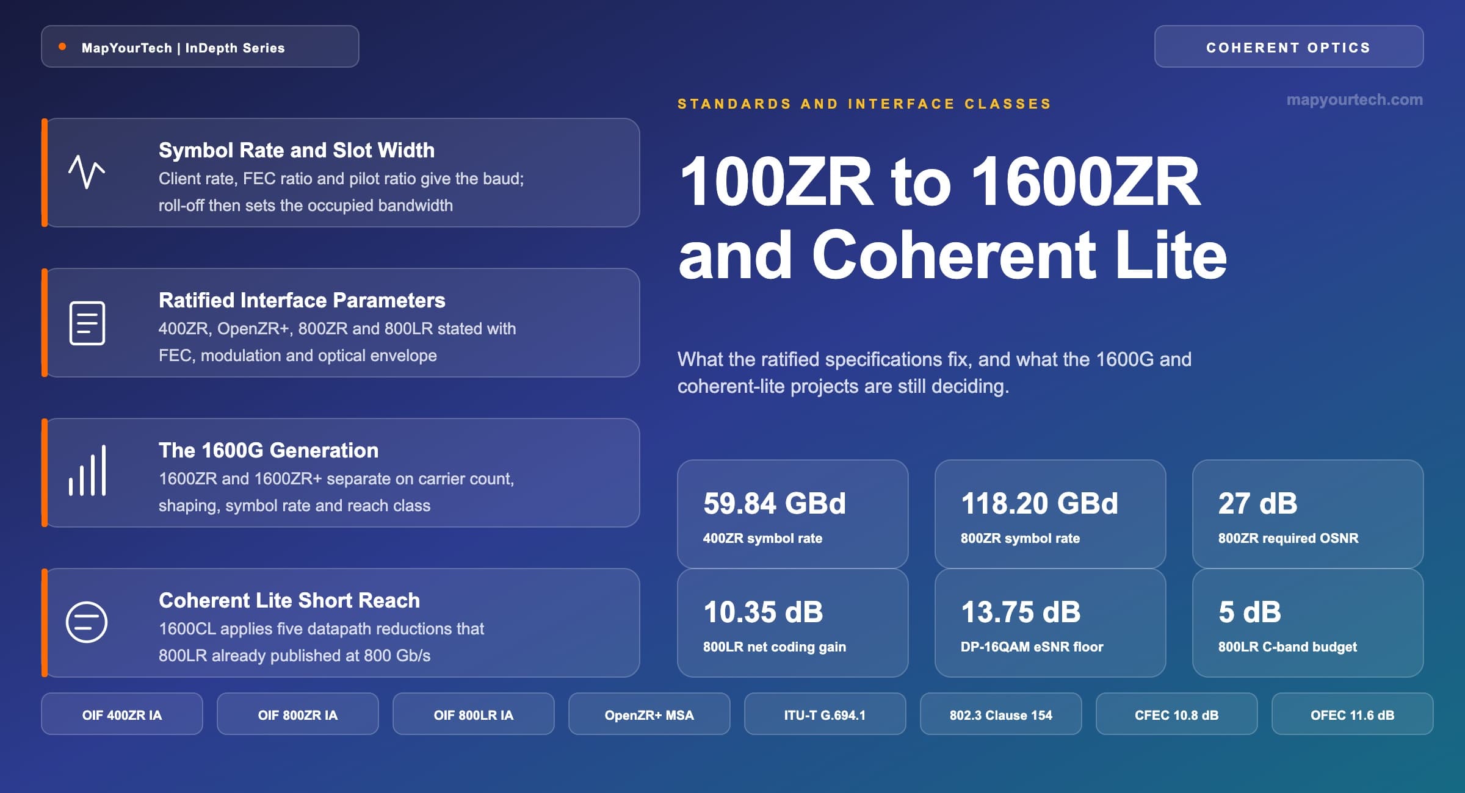Image resolution: width=1465 pixels, height=793 pixels.
Task: Click '1600CL applies five datapath reductions' text
Action: (322, 628)
